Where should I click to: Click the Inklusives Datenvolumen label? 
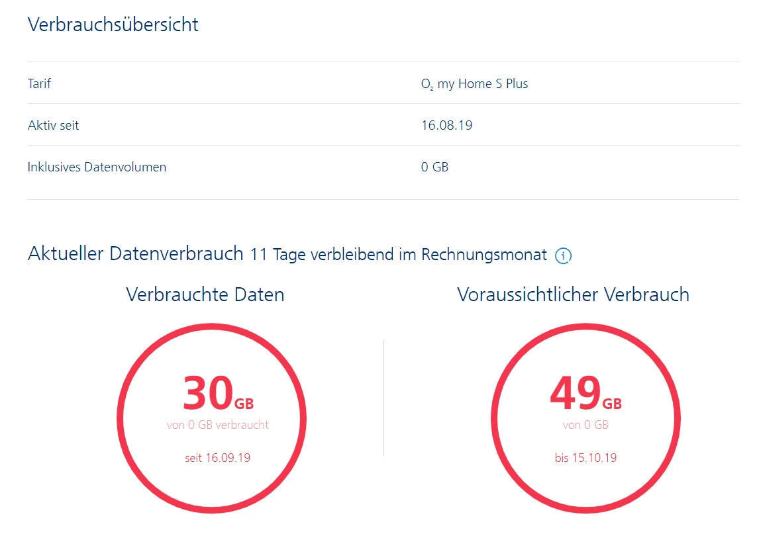pyautogui.click(x=97, y=167)
